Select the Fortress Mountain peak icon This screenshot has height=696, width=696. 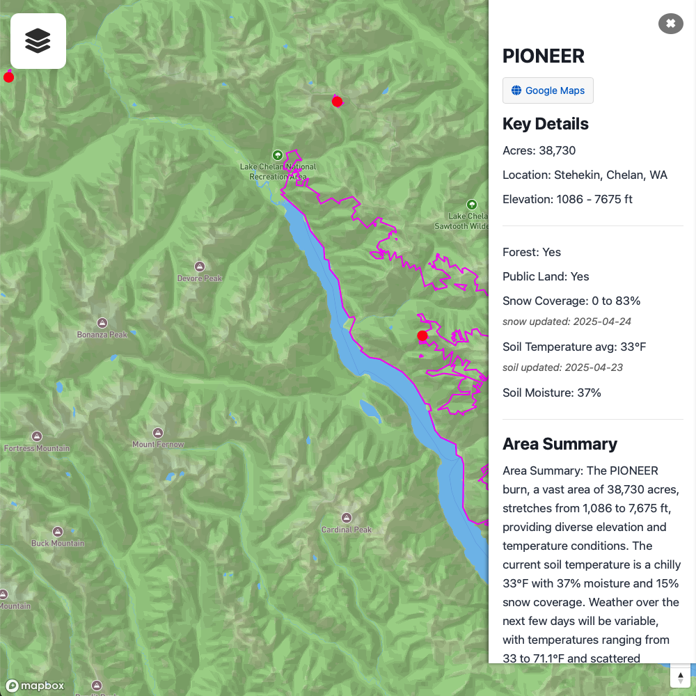click(37, 436)
